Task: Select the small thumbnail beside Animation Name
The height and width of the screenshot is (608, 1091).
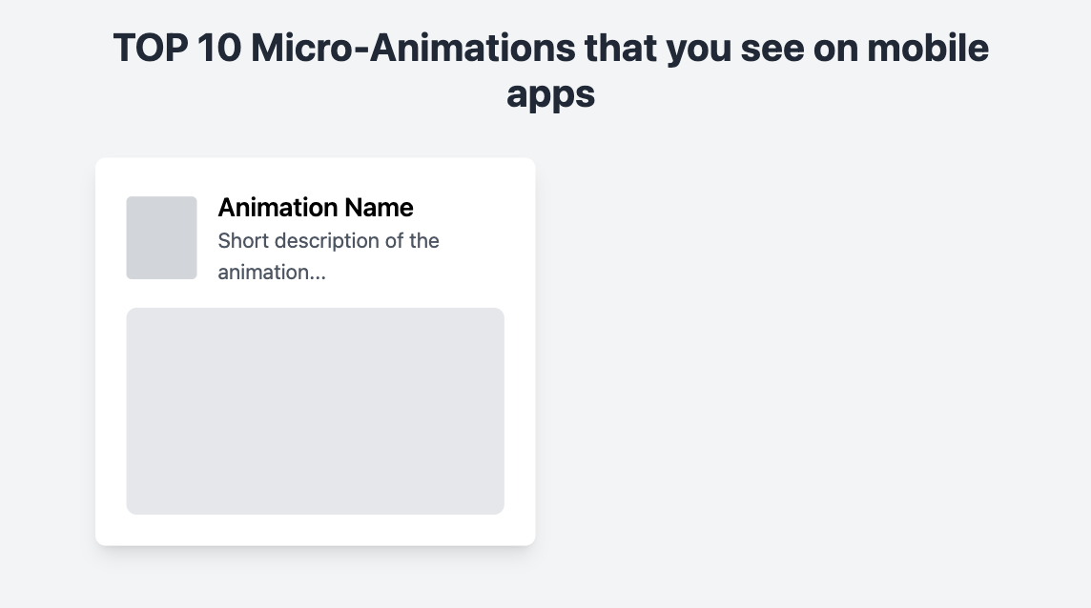Action: tap(161, 238)
